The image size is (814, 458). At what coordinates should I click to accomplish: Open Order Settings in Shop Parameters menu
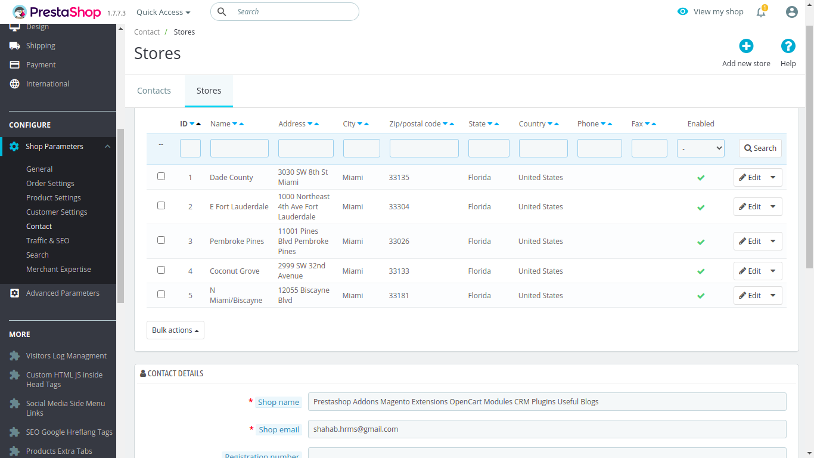[x=50, y=183]
